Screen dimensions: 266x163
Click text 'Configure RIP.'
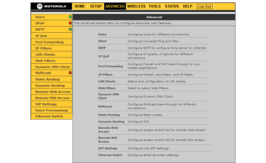coord(139,122)
